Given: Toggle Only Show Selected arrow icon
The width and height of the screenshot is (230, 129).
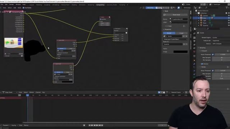Looking at the screenshot, I should [159, 92].
